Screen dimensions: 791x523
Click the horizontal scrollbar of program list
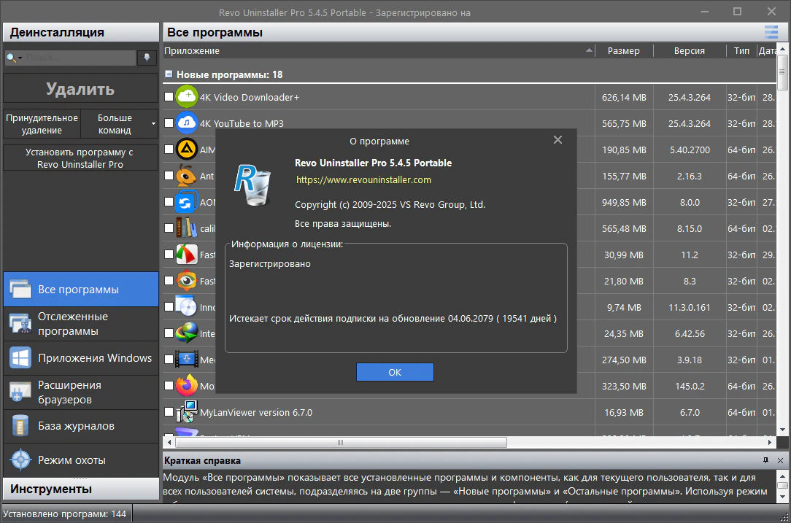[x=339, y=442]
